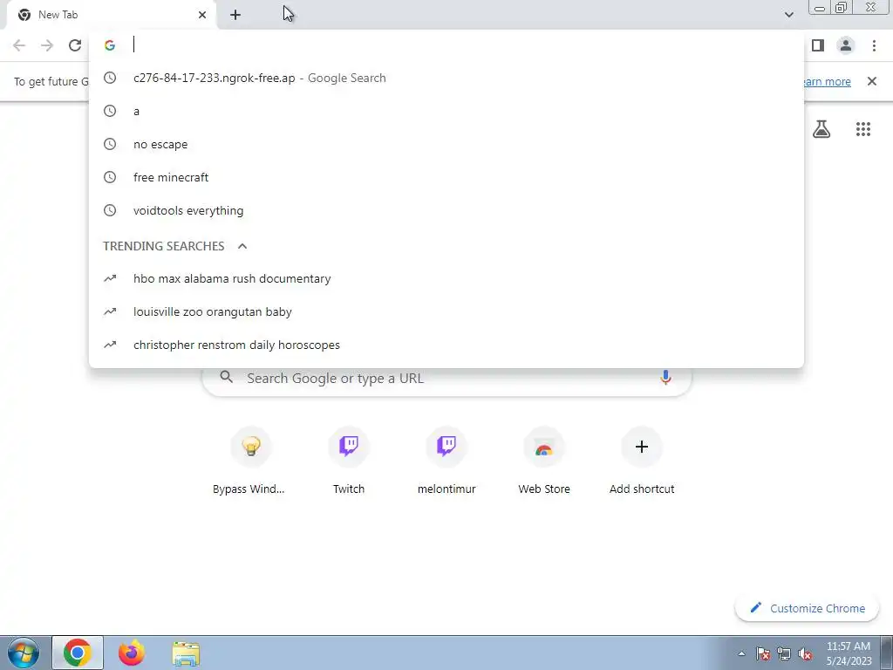The width and height of the screenshot is (893, 670).
Task: Click the muted volume tray icon
Action: 805,654
